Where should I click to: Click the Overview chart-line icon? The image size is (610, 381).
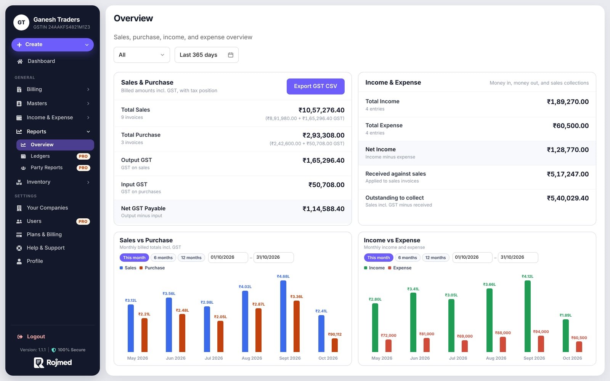pos(23,145)
